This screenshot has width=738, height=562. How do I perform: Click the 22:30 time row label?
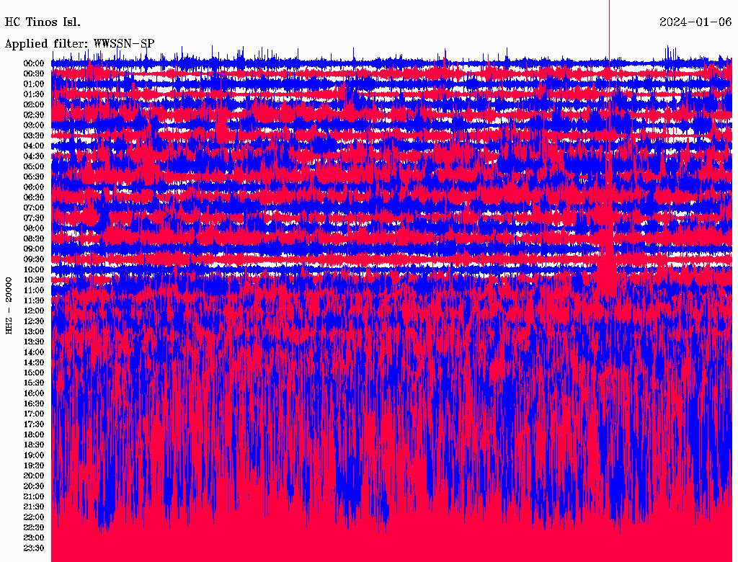(x=34, y=528)
